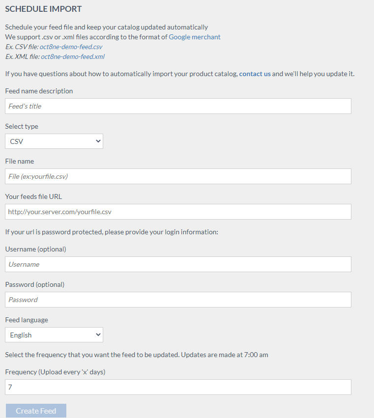Viewport: 374px width, 418px height.
Task: Open the Google merchant link
Action: 195,37
